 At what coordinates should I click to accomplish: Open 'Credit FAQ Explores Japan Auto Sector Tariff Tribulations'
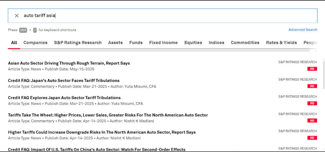click(64, 98)
